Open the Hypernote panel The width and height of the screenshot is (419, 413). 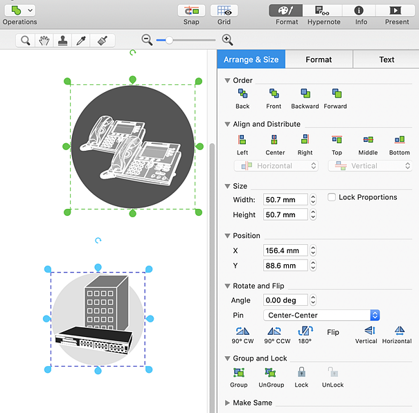pos(322,11)
